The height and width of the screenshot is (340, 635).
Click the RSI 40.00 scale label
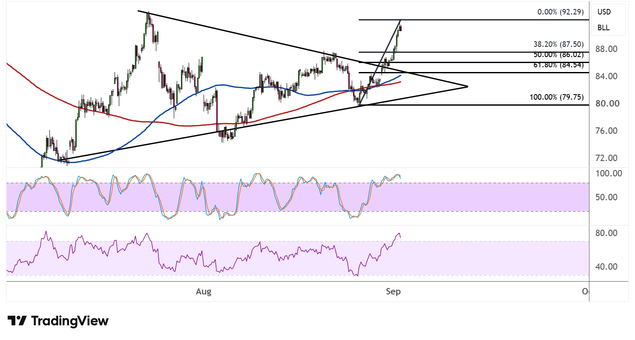tap(607, 267)
